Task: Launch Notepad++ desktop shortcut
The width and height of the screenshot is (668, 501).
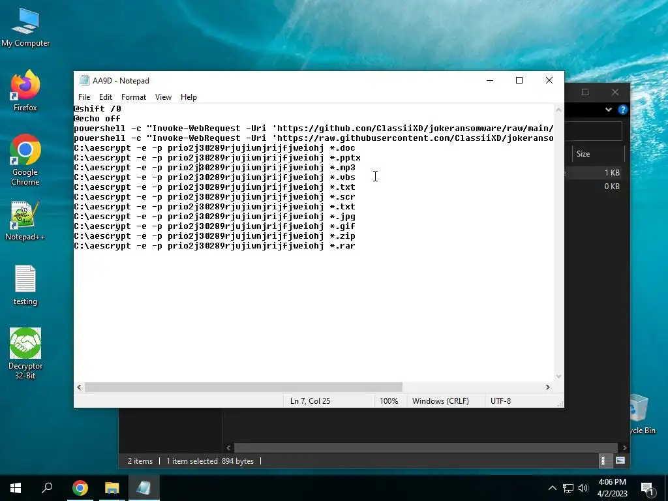Action: coord(25,220)
